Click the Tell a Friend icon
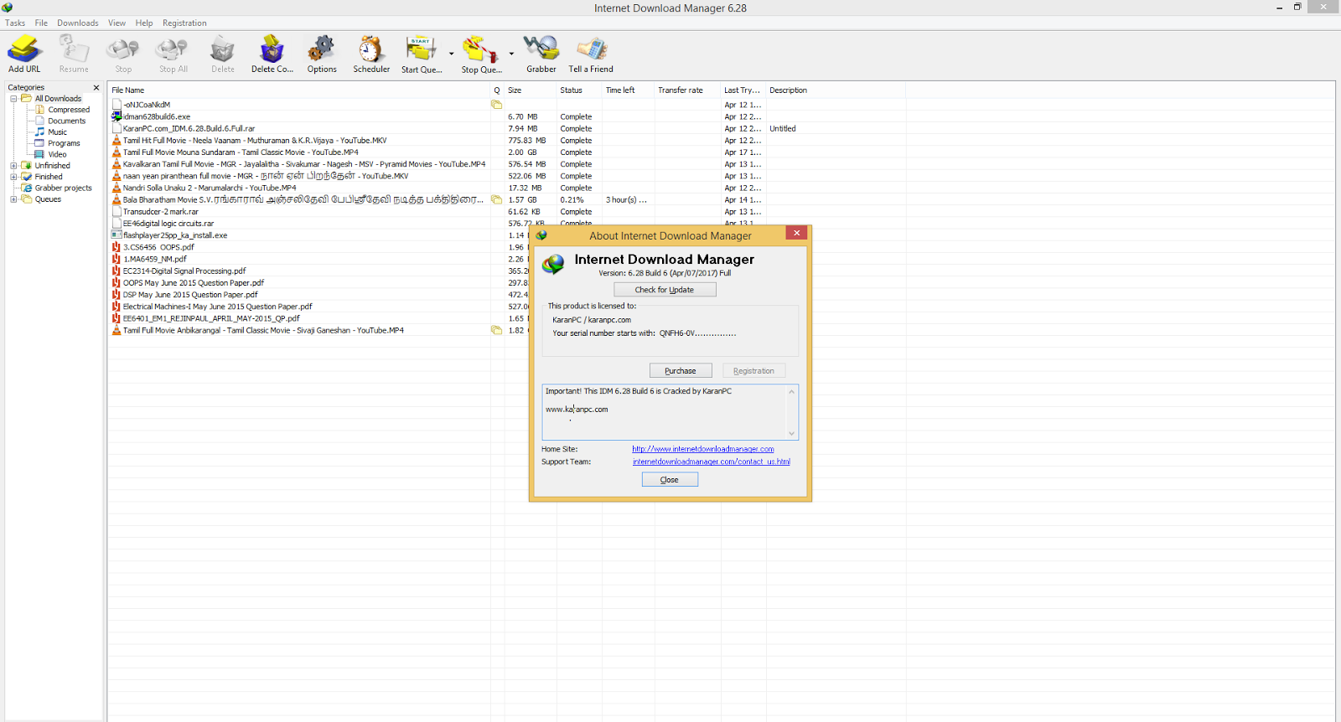1341x722 pixels. [591, 54]
